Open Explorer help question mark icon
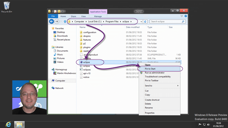This screenshot has width=228, height=128. (x=186, y=16)
